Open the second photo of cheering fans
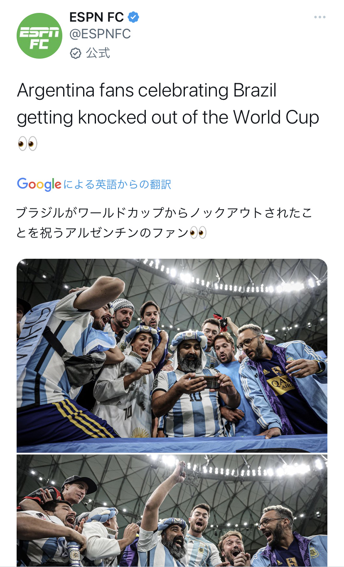This screenshot has width=344, height=567. (x=172, y=510)
